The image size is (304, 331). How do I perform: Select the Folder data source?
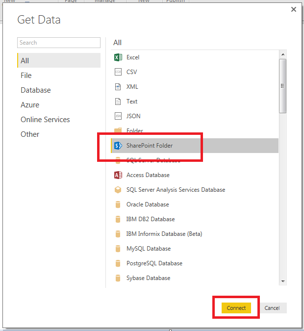195,131
